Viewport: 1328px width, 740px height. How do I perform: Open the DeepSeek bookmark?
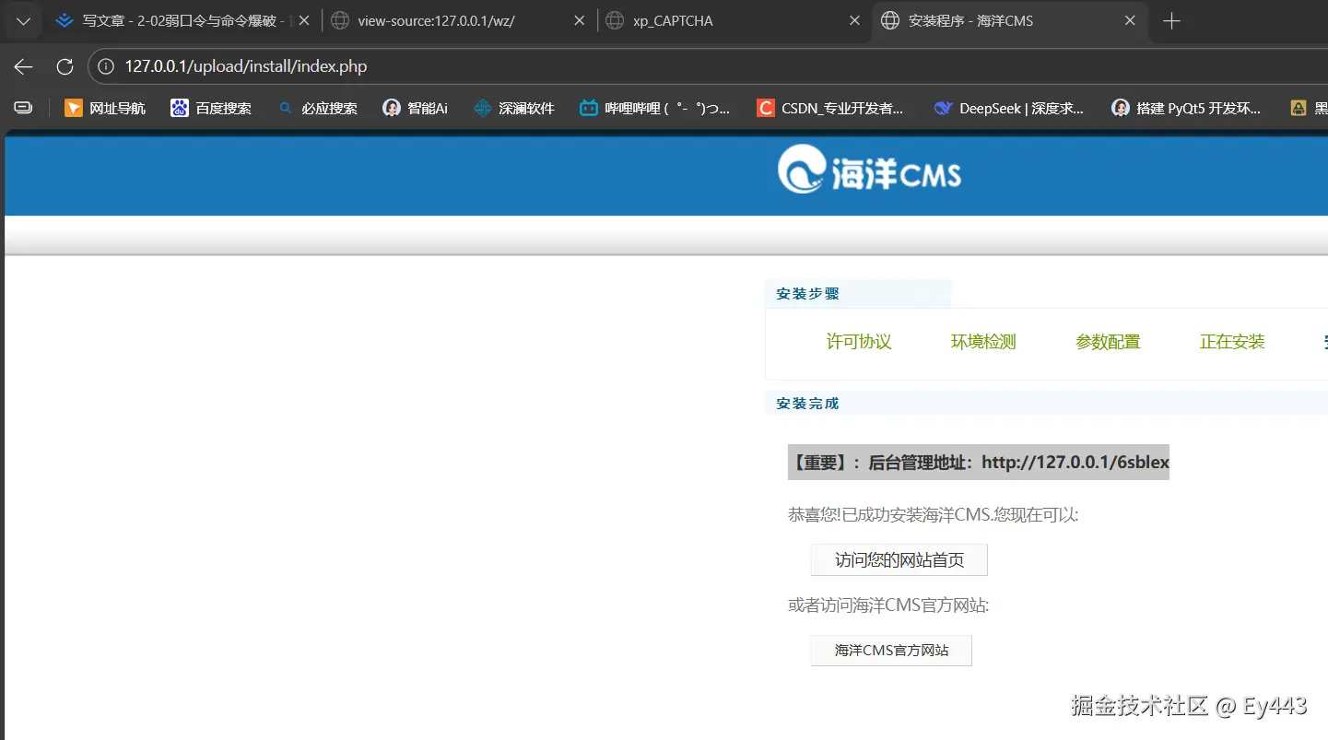click(1009, 108)
